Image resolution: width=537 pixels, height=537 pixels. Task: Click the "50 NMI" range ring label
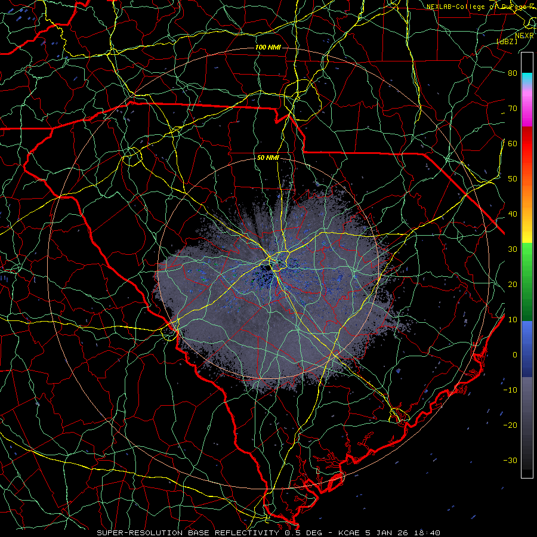268,158
